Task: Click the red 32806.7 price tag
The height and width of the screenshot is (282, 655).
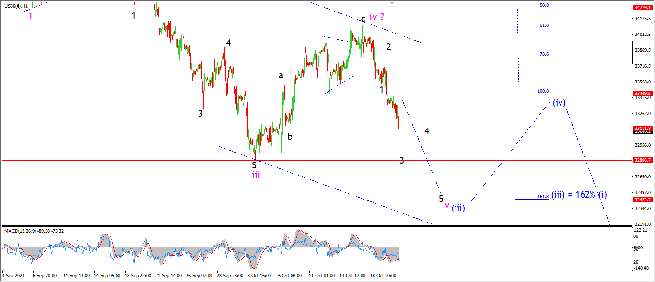Action: 642,160
